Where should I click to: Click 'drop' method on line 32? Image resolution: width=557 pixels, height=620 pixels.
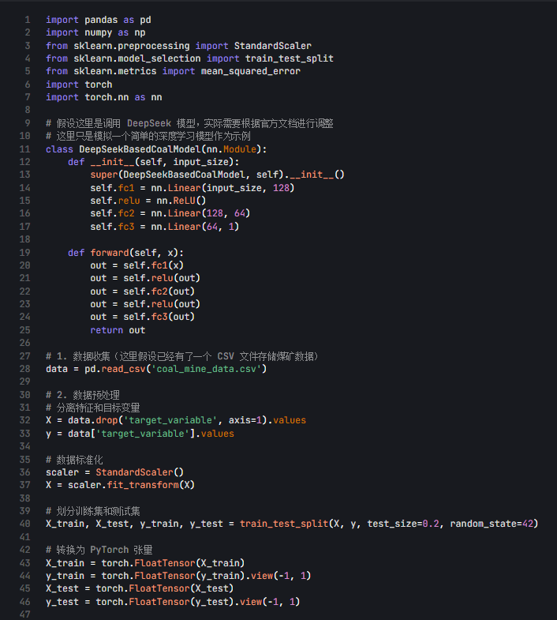coord(107,420)
